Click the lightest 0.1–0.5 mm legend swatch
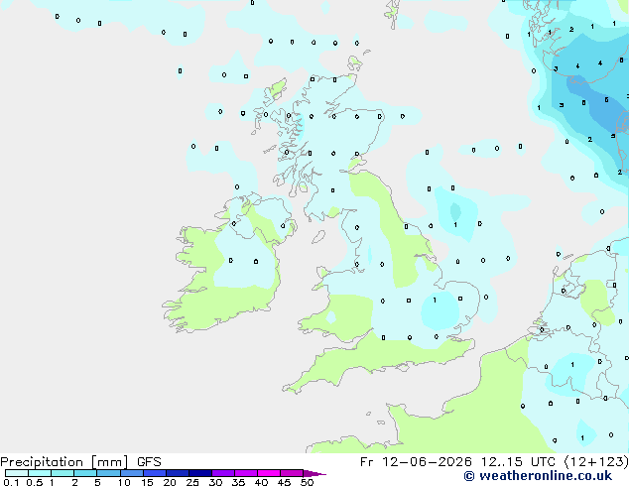Image resolution: width=629 pixels, height=486 pixels. coord(17,473)
